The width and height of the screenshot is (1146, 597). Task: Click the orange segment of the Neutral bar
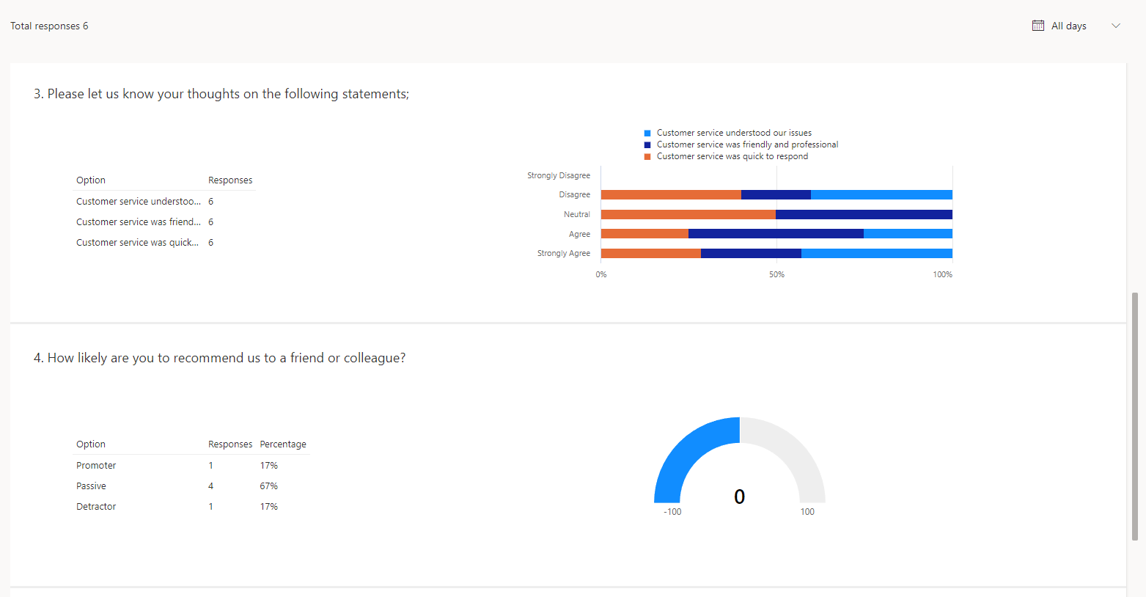[688, 214]
